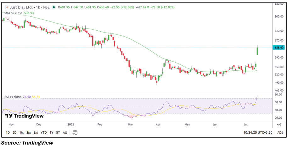The width and height of the screenshot is (288, 148).
Task: Click the 636.60 current price label
Action: coord(279,48)
